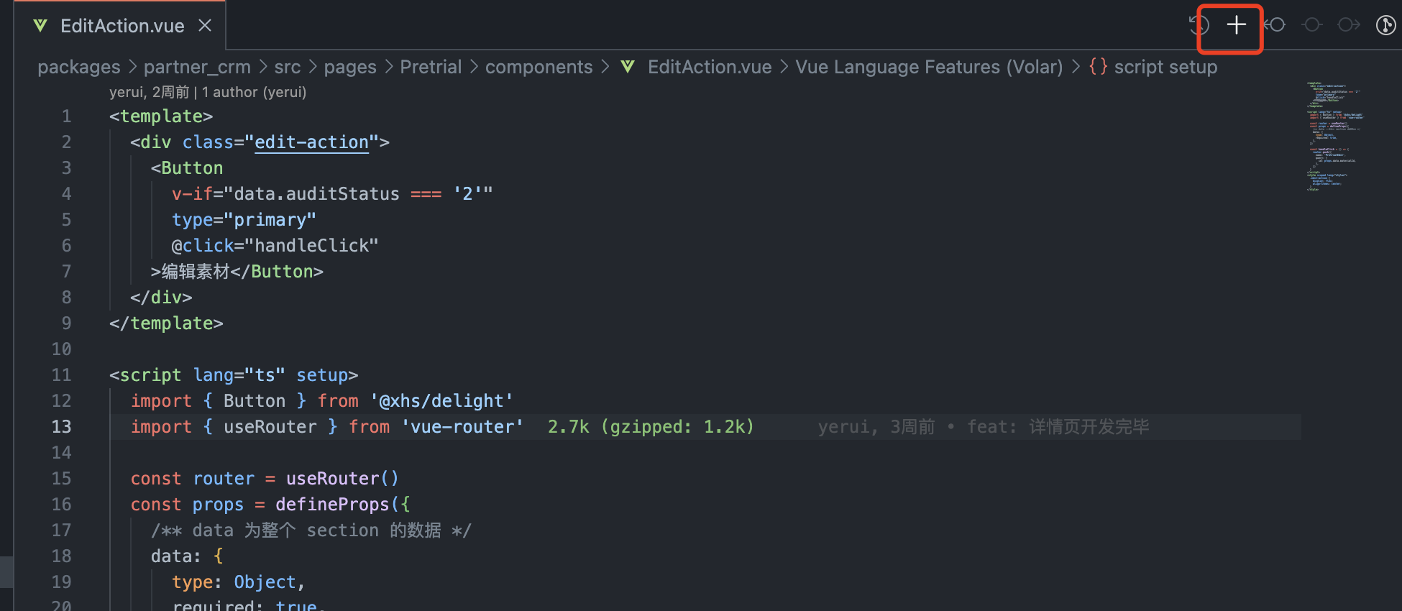Close the EditAction.vue tab with its X

(205, 25)
